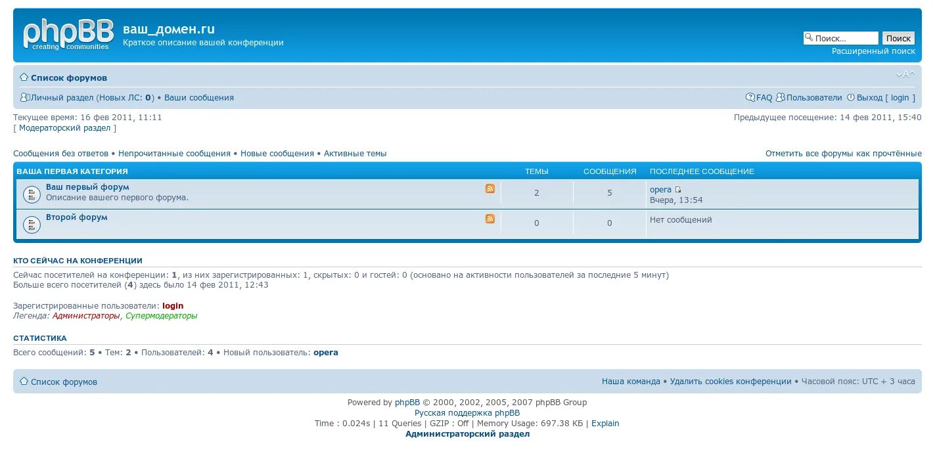Screen dimensions: 935x461
Task: Open forum index via home icon
Action: click(24, 77)
